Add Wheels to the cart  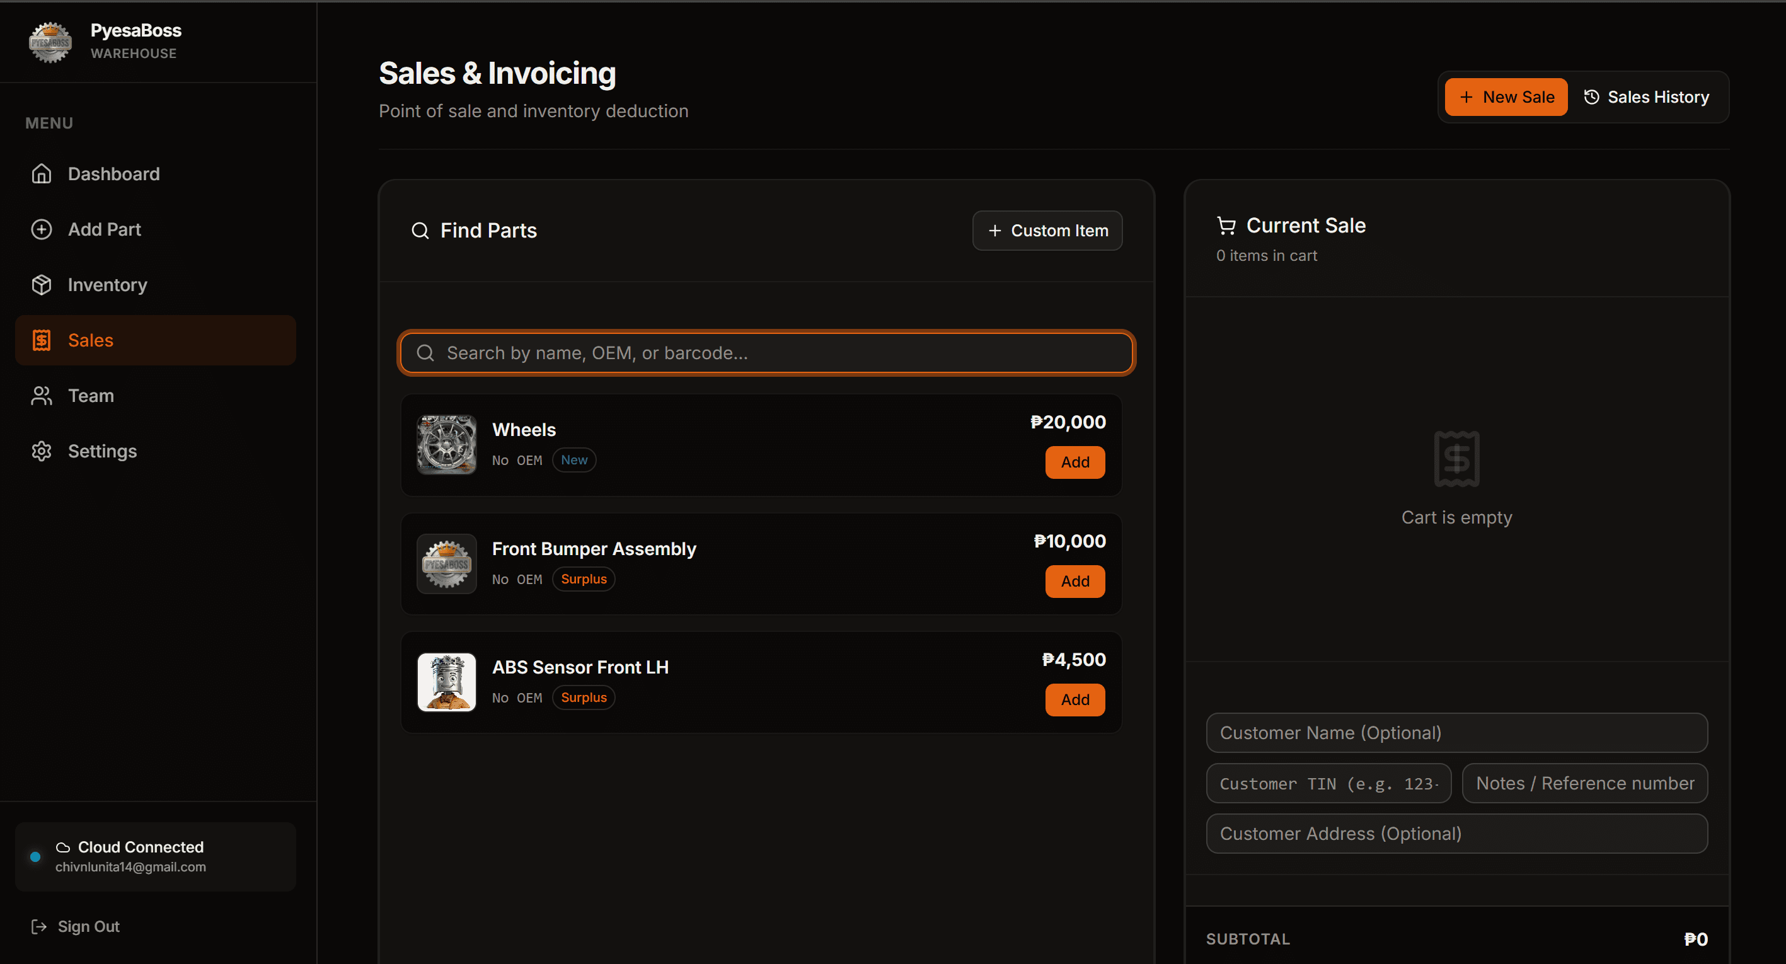pos(1074,462)
